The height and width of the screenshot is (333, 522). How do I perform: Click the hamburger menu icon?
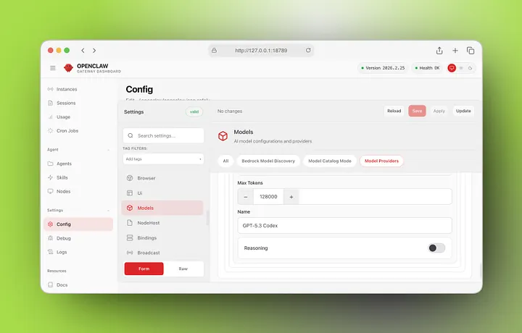53,68
